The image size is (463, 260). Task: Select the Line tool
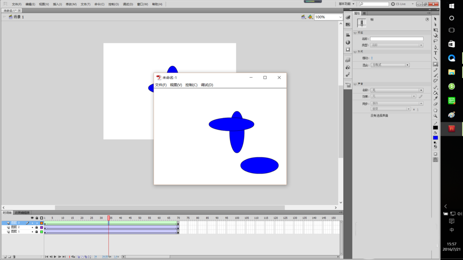tap(435, 59)
